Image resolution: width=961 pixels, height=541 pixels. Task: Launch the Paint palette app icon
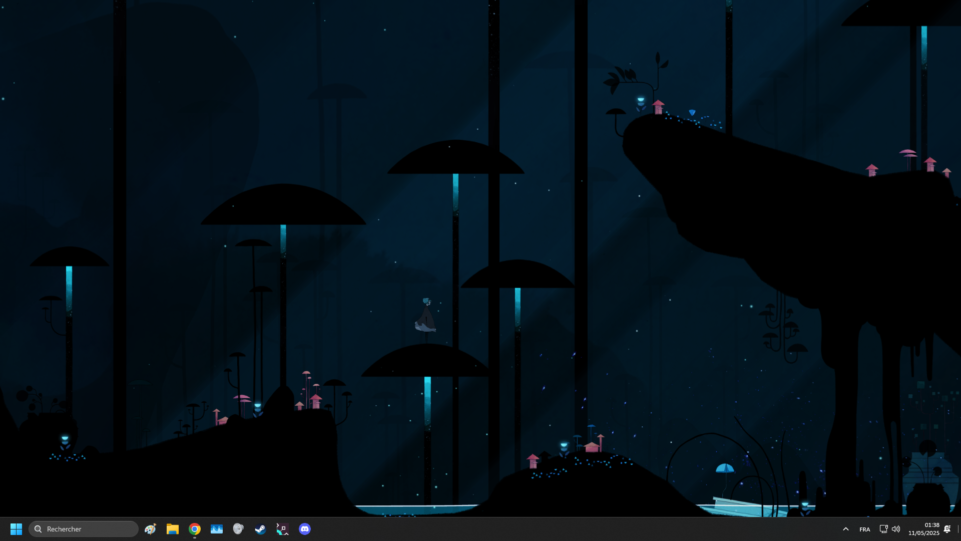click(150, 529)
